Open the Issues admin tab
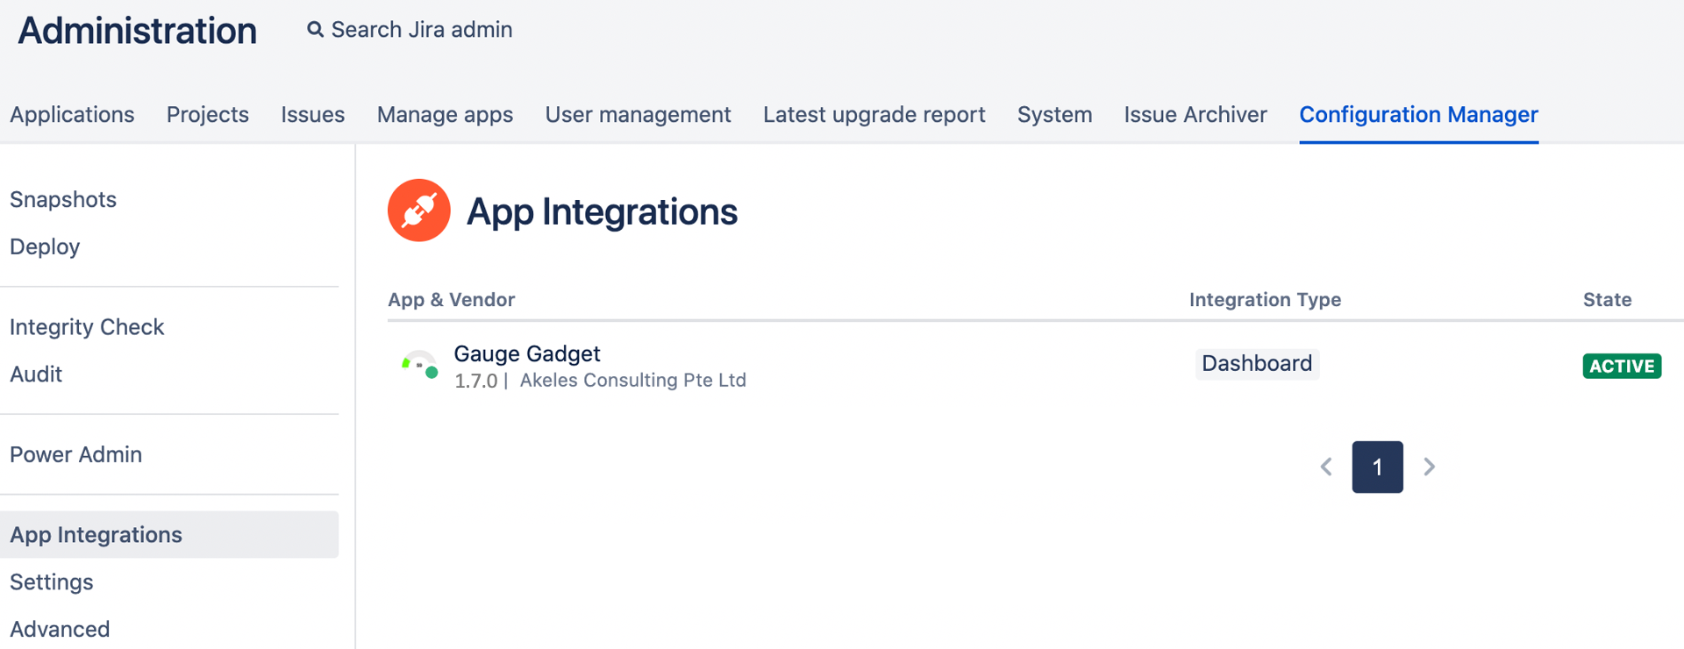 click(x=312, y=115)
